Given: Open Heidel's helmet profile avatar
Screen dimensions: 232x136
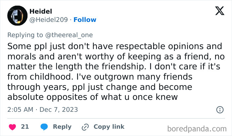Looking at the screenshot, I should 17,16.
